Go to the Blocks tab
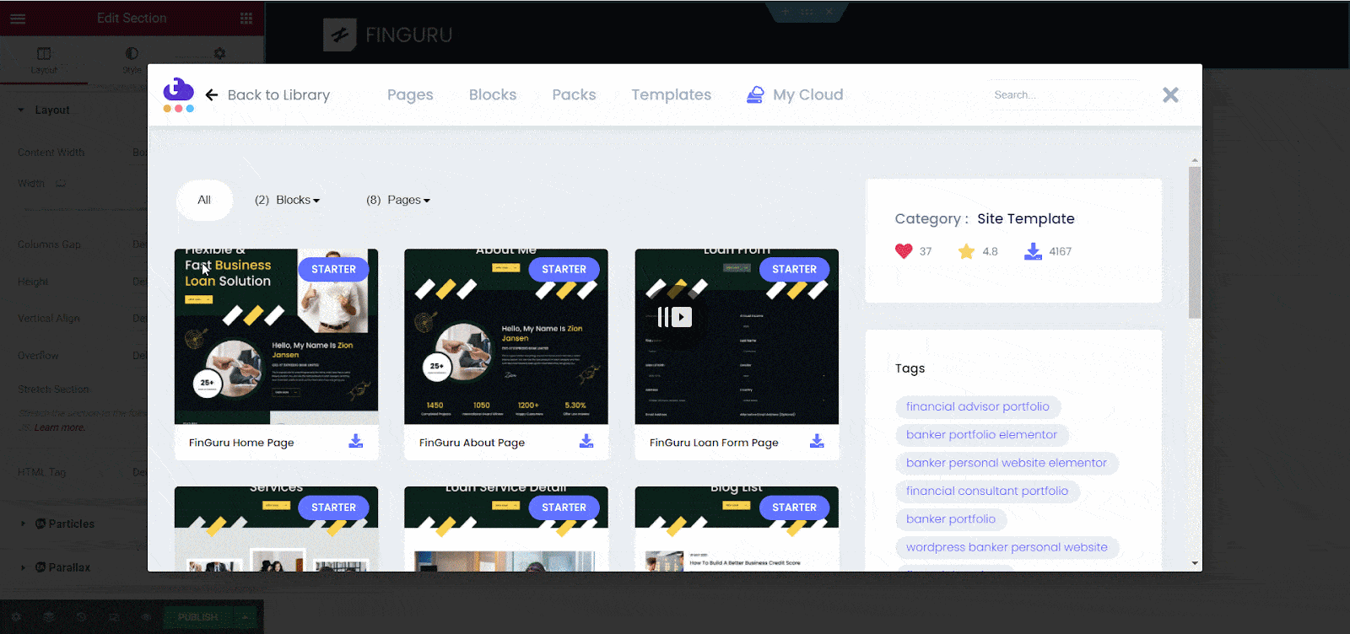Screen dimensions: 1350x634 493,94
